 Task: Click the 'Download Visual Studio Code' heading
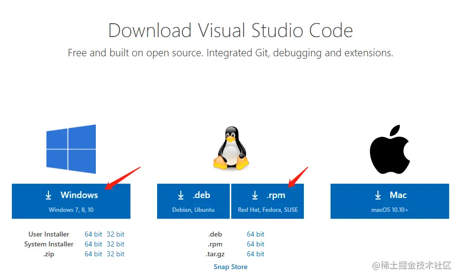230,30
